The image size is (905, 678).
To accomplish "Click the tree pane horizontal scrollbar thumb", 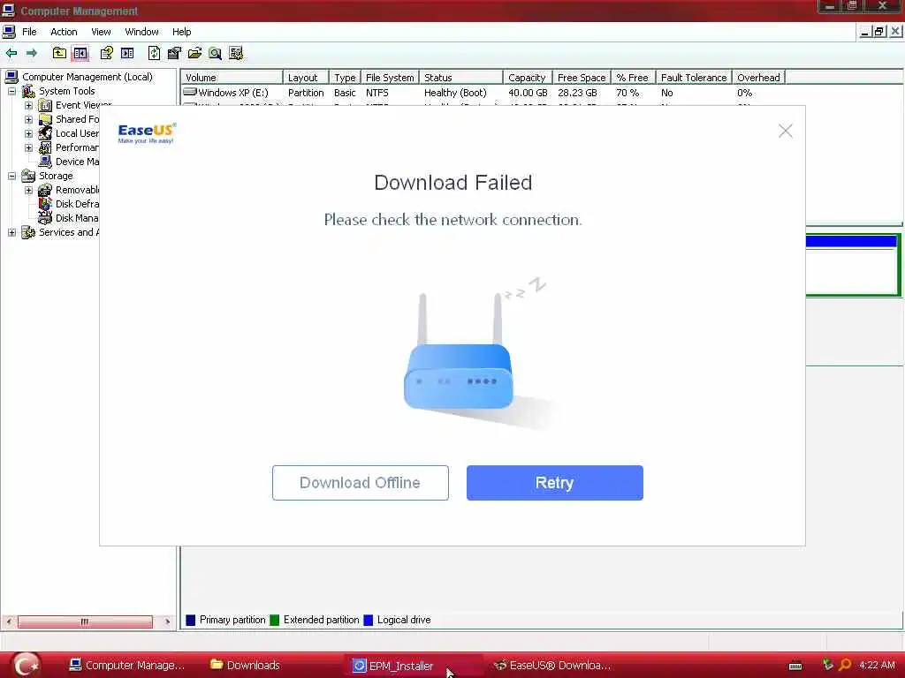I will [85, 621].
